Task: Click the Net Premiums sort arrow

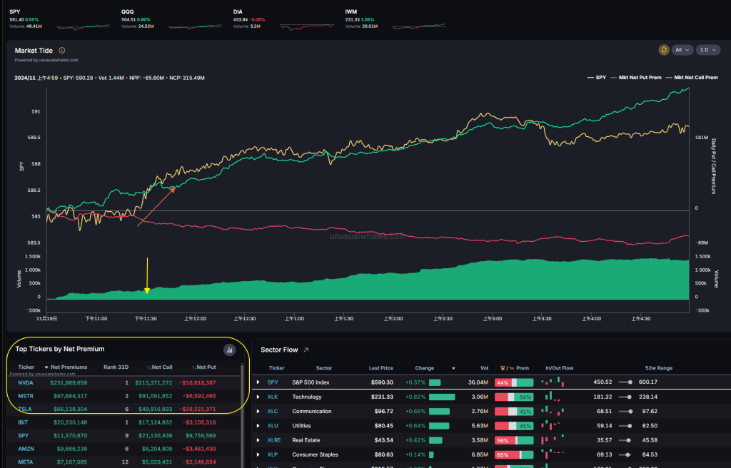Action: point(46,367)
